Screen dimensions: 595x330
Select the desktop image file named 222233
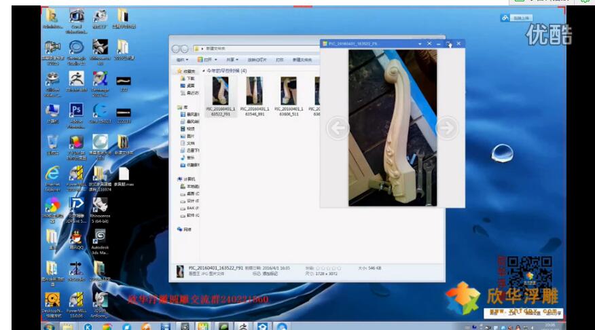(x=124, y=115)
